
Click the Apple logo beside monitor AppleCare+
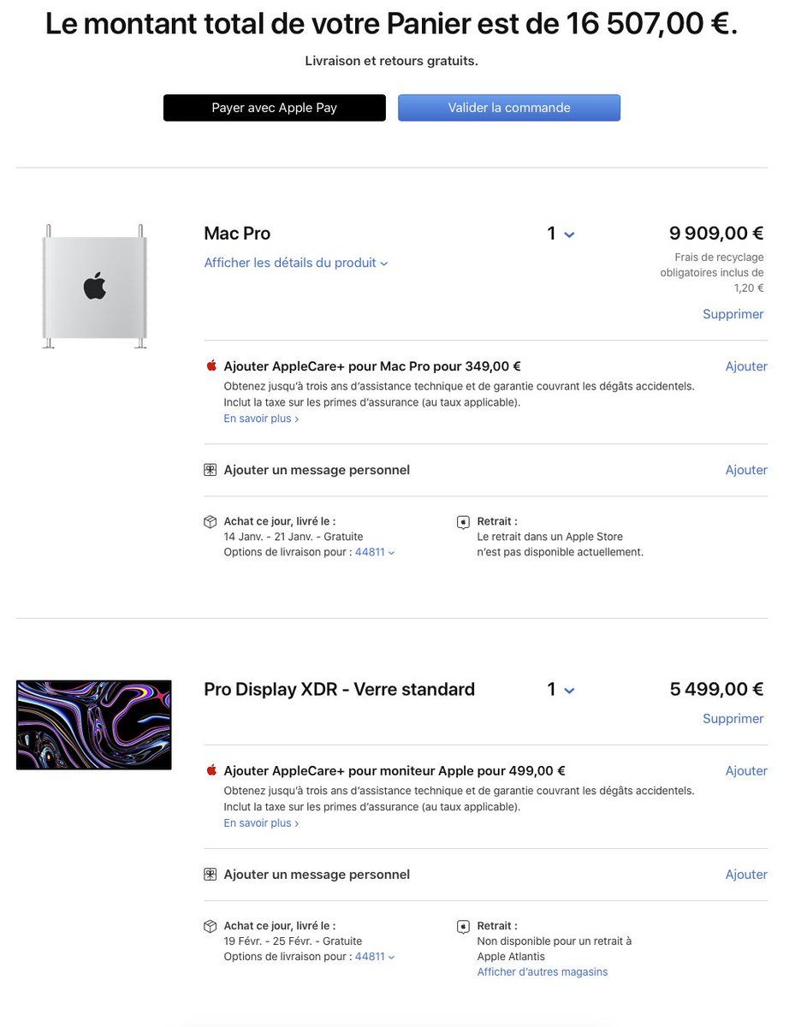pyautogui.click(x=211, y=770)
